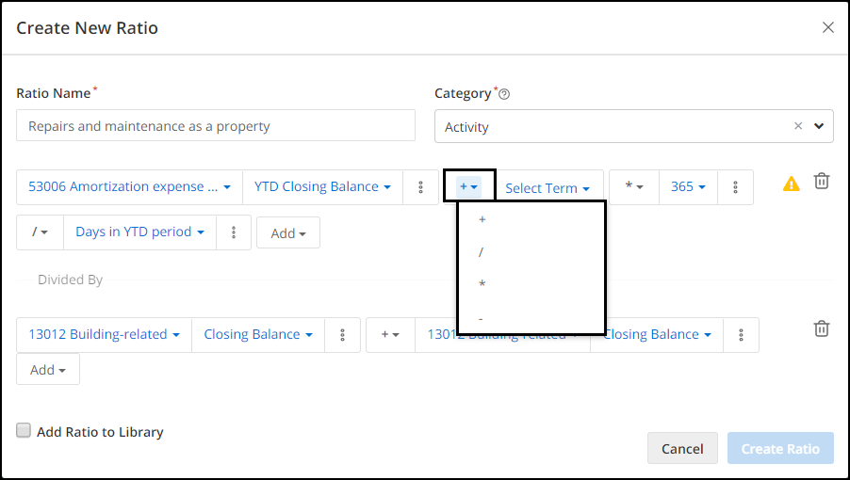Expand the 53006 Amortization expense dropdown
850x480 pixels.
129,187
